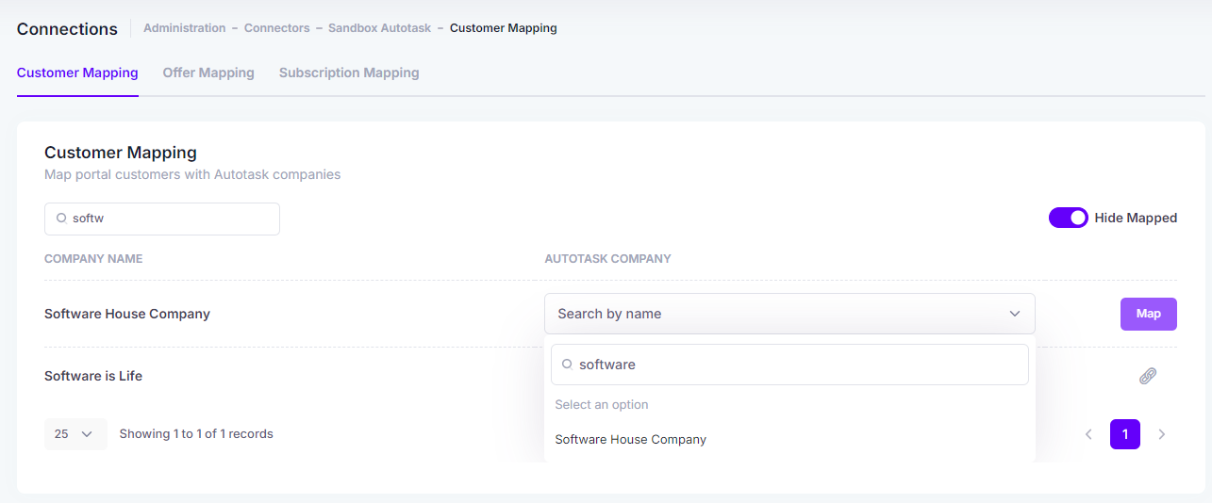Click the magnifier icon in the customer search box
Viewport: 1212px width, 503px height.
[x=61, y=218]
